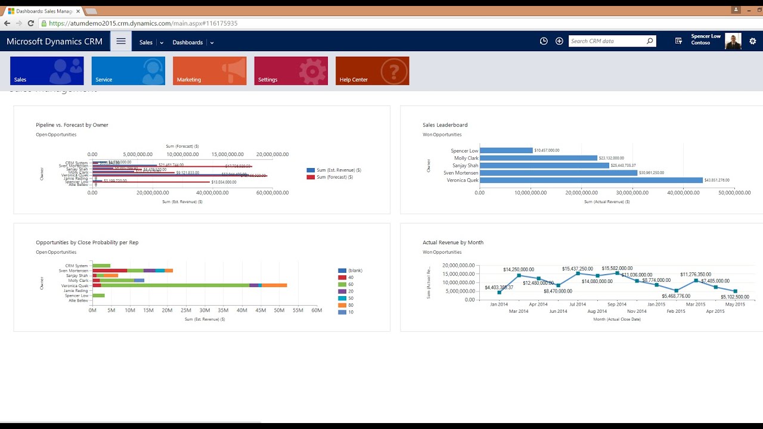Screen dimensions: 763x429
Task: Close the Dashboards browser tab
Action: point(78,11)
